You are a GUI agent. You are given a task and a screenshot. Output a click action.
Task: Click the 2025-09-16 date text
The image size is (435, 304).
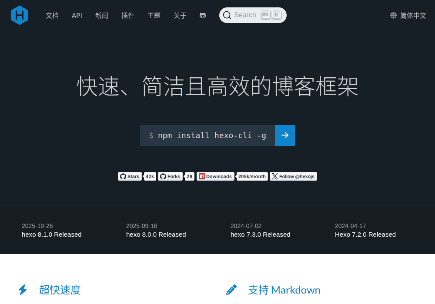pos(141,226)
